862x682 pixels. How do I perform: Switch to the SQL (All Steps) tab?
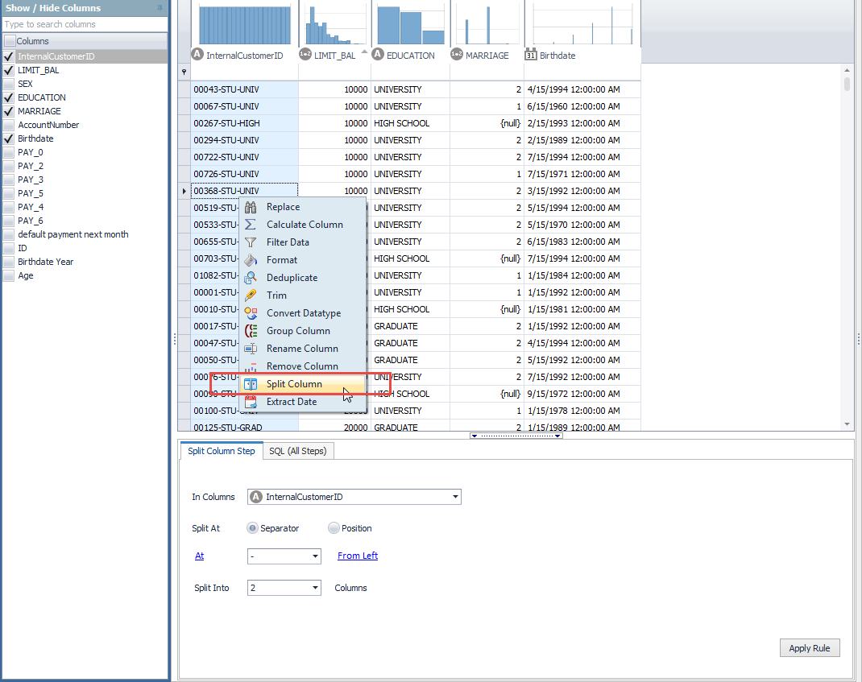(x=298, y=451)
